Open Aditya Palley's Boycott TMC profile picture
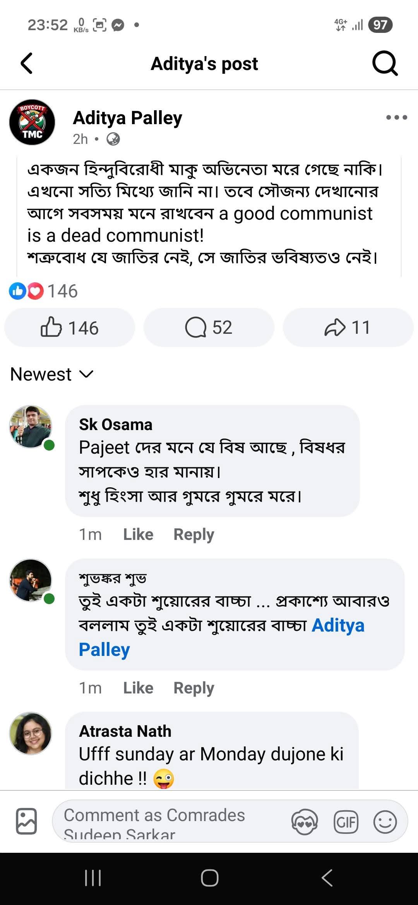This screenshot has width=418, height=905. pyautogui.click(x=32, y=122)
